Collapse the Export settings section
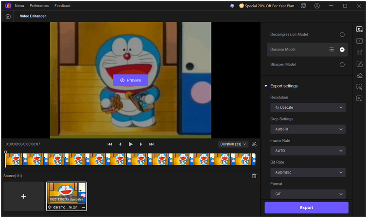The height and width of the screenshot is (218, 367). (266, 86)
